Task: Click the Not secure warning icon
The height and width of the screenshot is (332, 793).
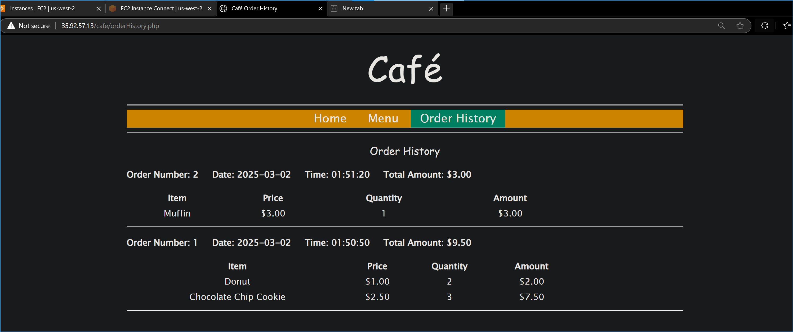Action: click(x=11, y=25)
